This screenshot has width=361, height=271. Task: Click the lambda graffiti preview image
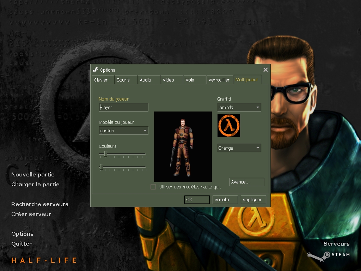228,126
